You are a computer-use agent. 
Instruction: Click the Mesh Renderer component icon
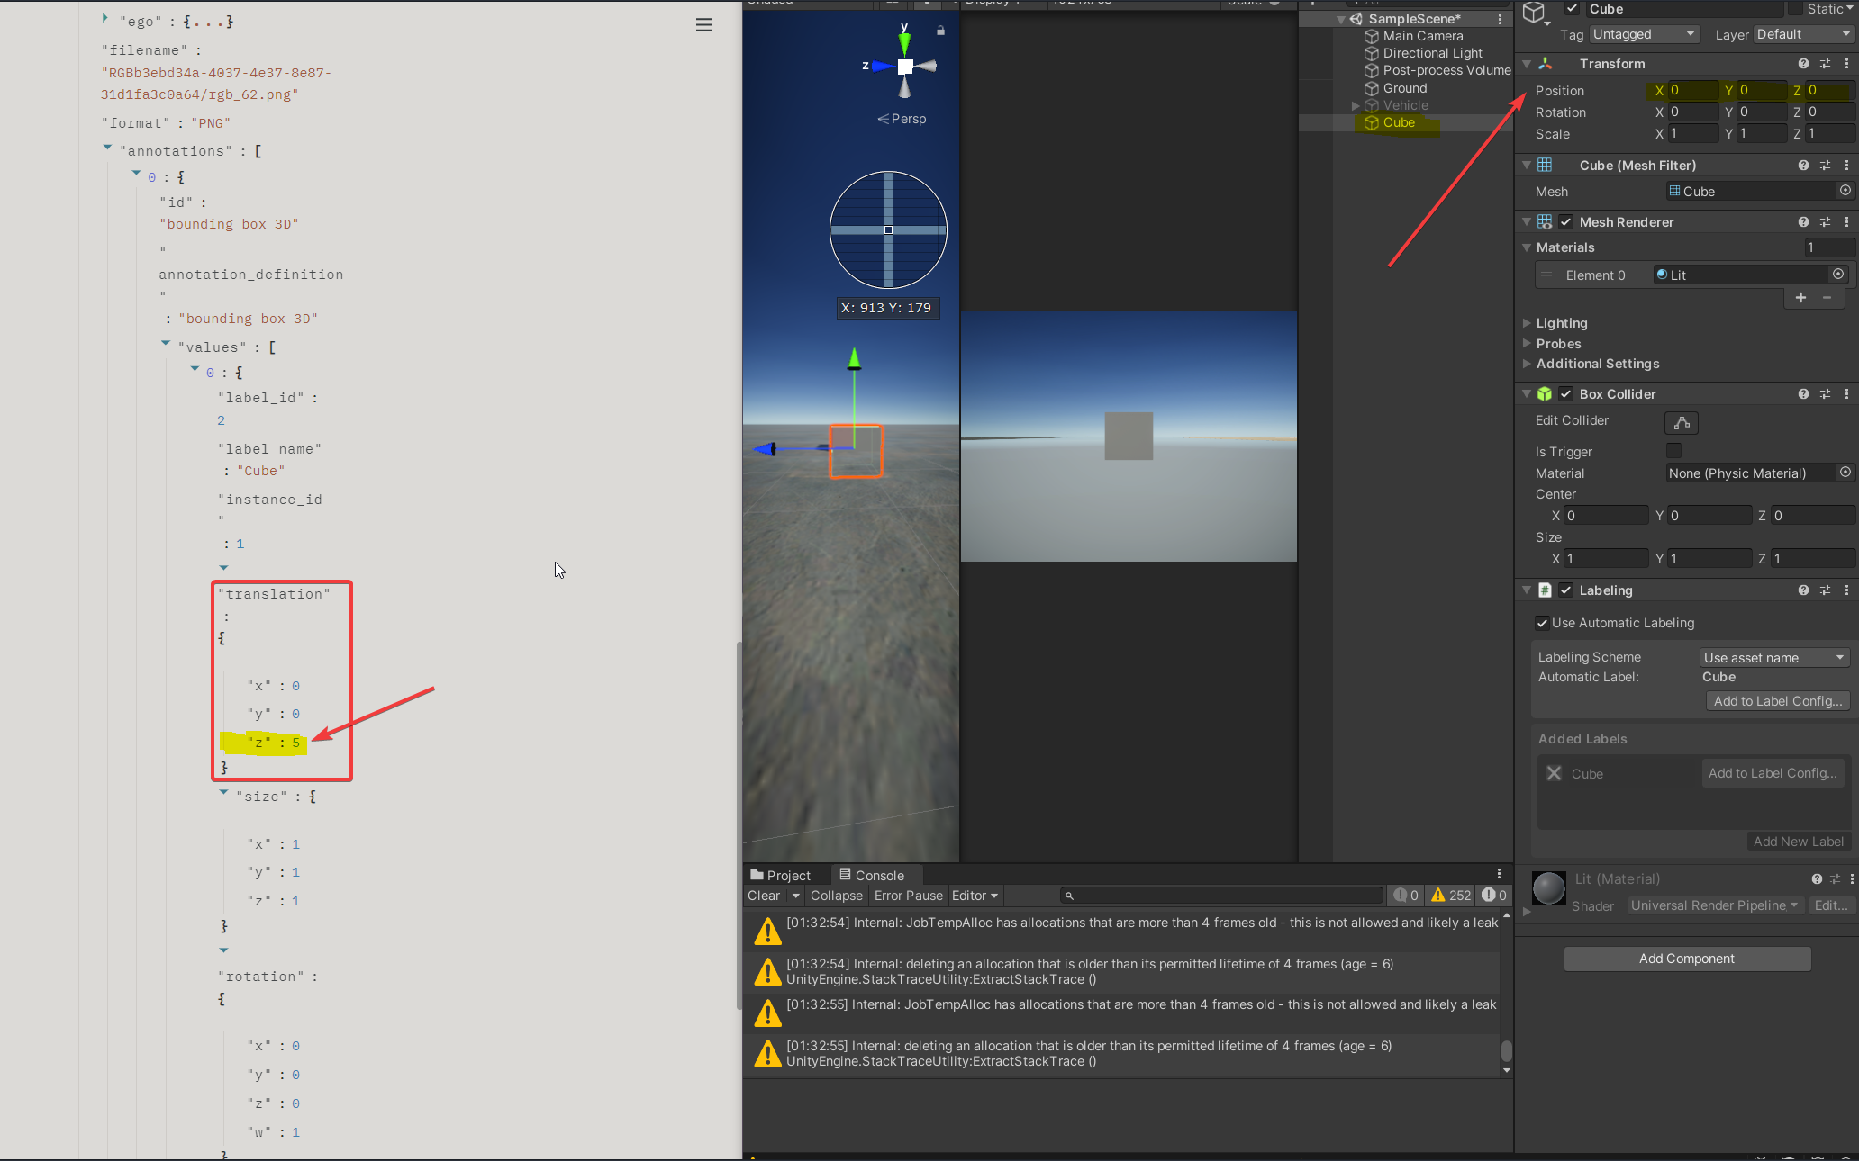(x=1546, y=221)
